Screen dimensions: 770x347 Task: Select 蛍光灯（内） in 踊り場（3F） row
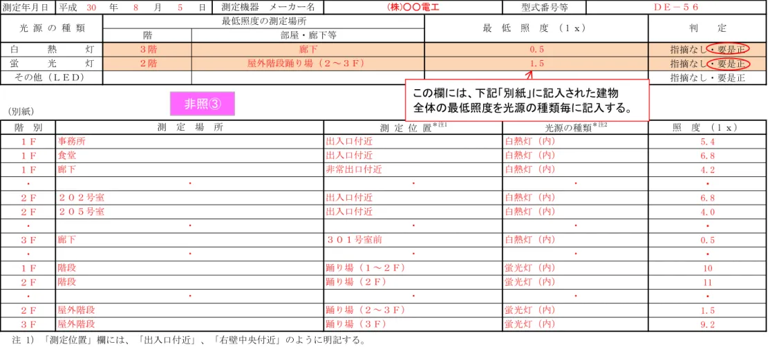coord(530,324)
